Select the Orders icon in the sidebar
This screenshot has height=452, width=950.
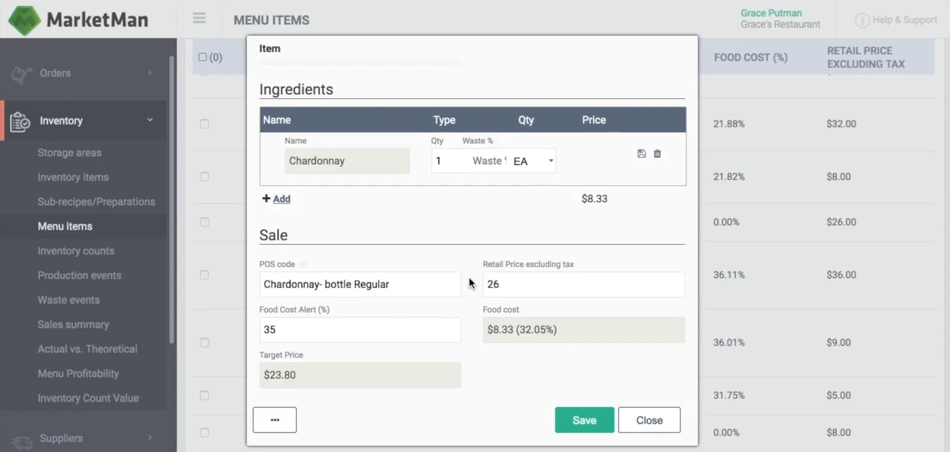click(x=21, y=73)
